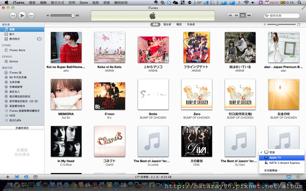Image resolution: width=306 pixels, height=191 pixels.
Task: Open 假日Caffe playlist
Action: pyautogui.click(x=22, y=120)
